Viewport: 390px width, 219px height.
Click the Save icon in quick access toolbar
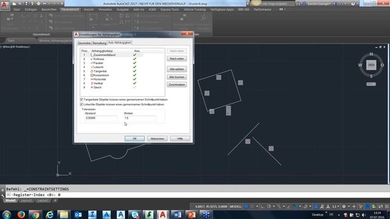(26, 4)
